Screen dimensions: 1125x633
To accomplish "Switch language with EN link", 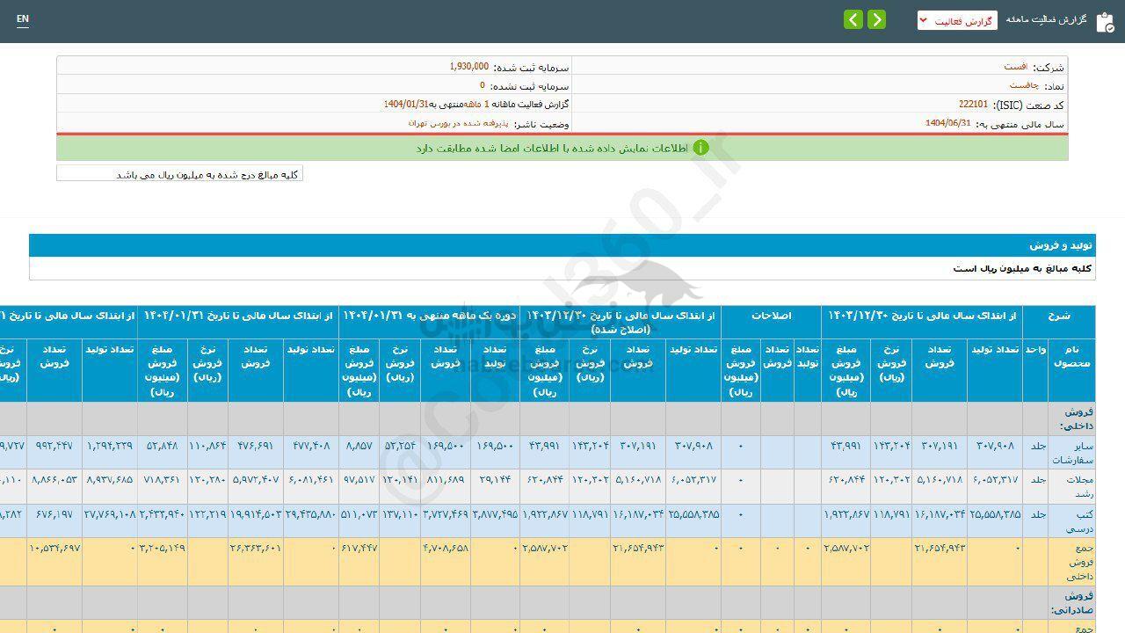I will tap(23, 19).
